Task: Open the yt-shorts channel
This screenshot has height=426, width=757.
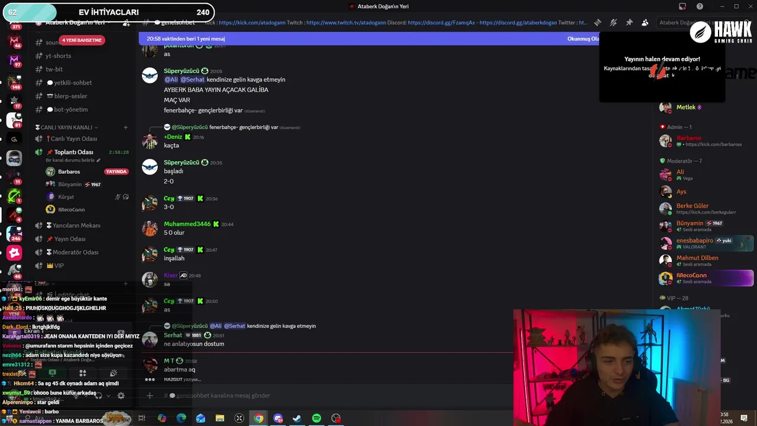Action: (83, 56)
